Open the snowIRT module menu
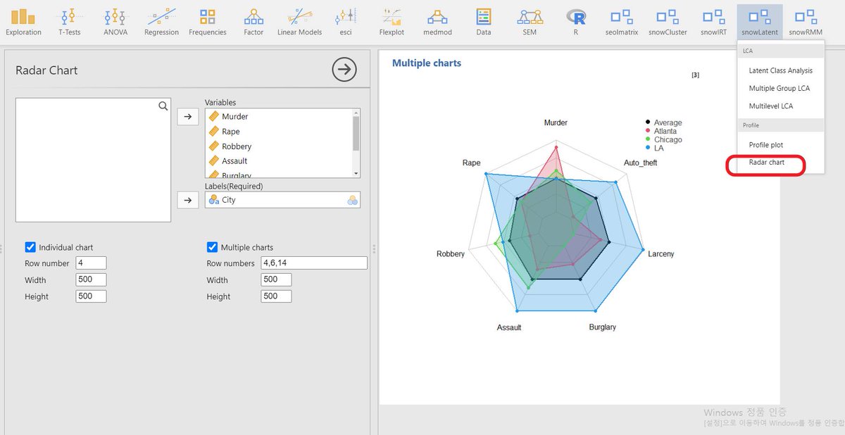845x435 pixels. click(714, 22)
